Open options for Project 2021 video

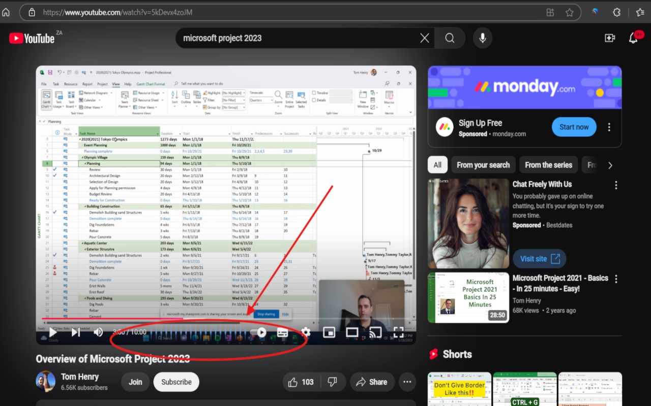coord(616,279)
